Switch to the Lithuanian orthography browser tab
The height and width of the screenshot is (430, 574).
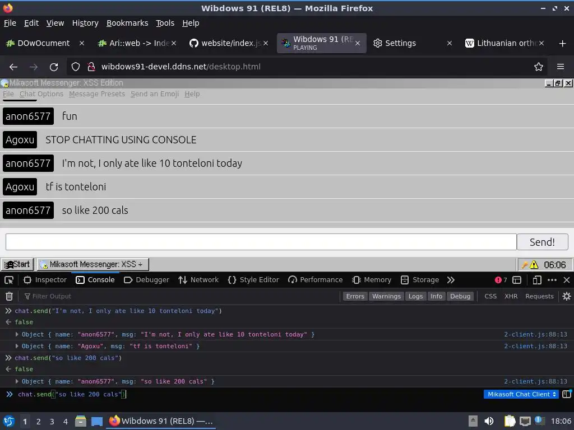pos(505,44)
